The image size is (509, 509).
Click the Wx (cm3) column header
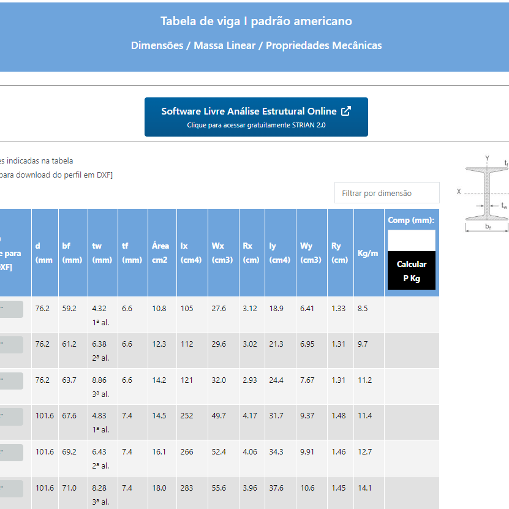click(x=223, y=252)
